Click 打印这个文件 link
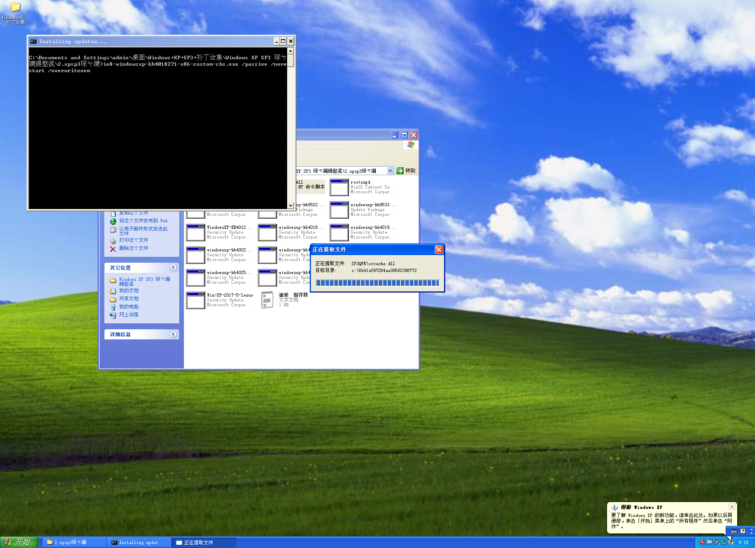The height and width of the screenshot is (548, 755). (133, 240)
